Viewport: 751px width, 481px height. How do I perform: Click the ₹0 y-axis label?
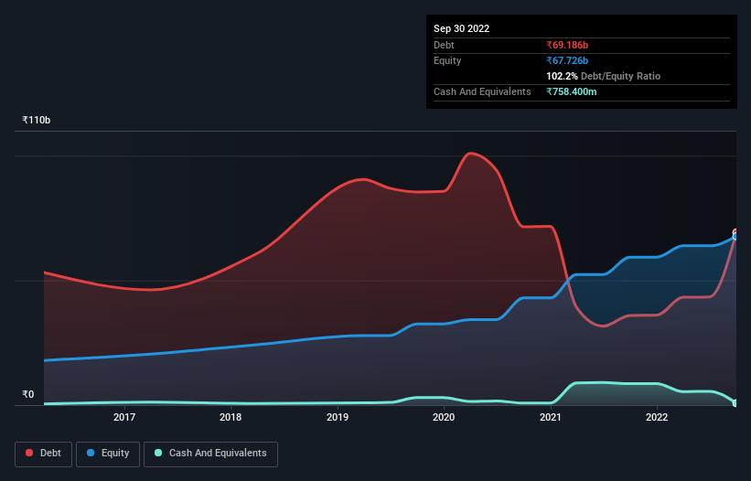28,394
